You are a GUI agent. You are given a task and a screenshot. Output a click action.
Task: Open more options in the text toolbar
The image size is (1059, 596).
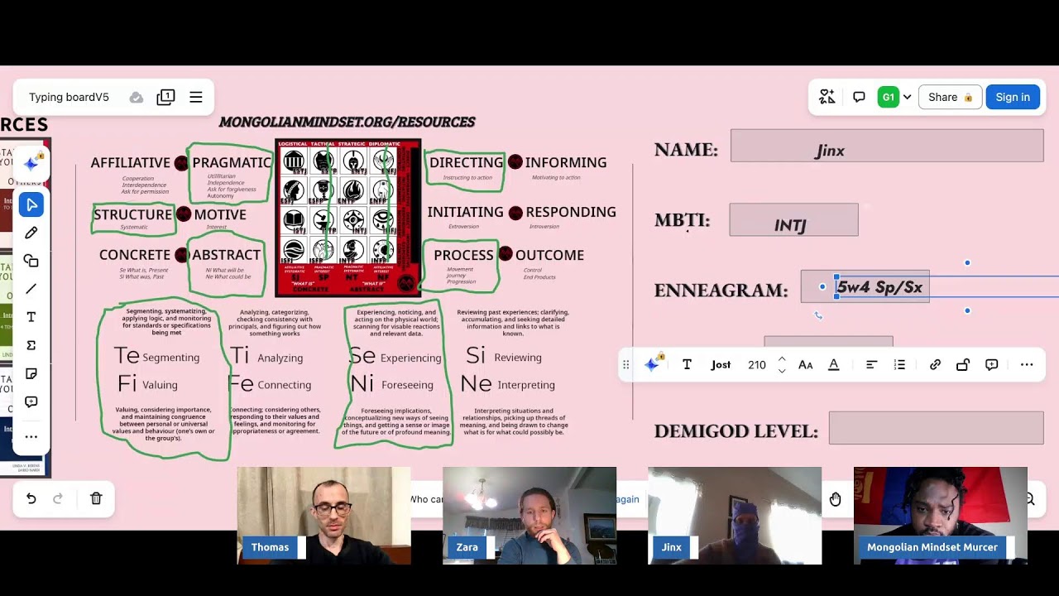1027,364
